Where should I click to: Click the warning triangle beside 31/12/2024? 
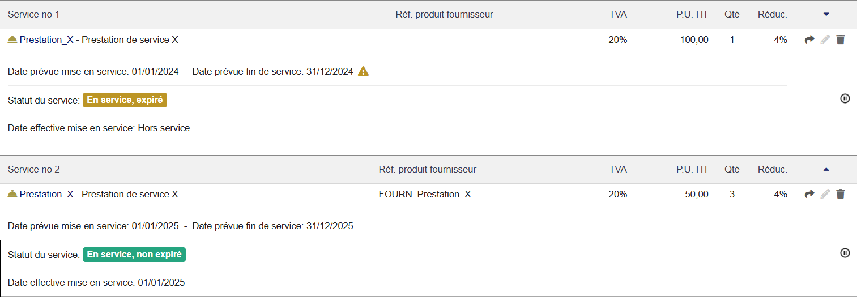[364, 71]
